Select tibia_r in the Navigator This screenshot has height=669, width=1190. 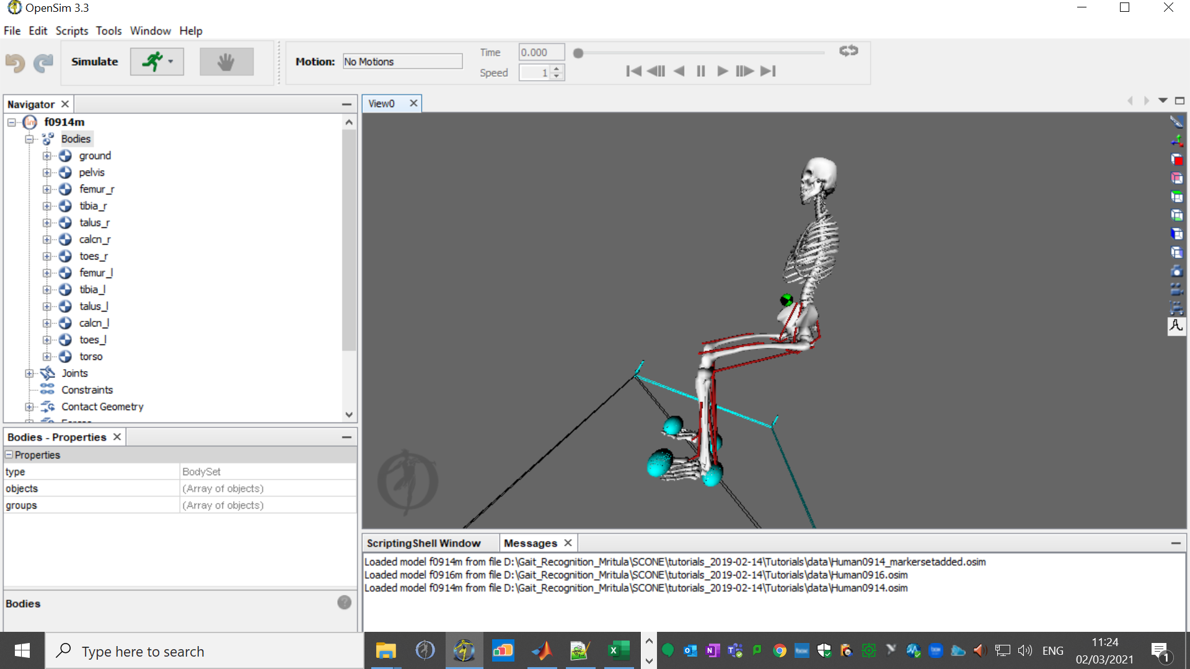pyautogui.click(x=93, y=206)
